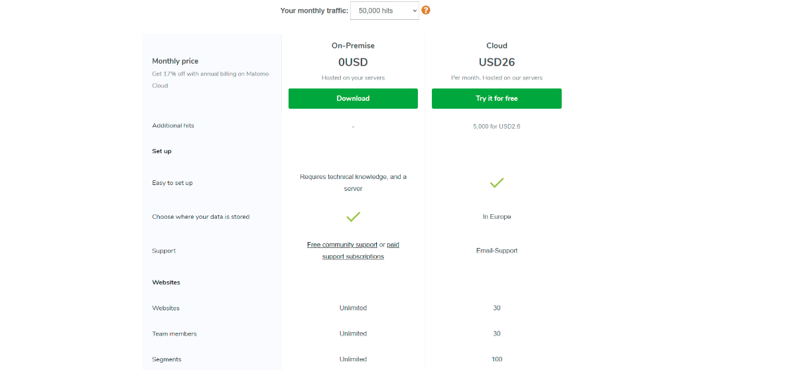Click the Your monthly traffic label
The image size is (796, 370).
(x=314, y=11)
